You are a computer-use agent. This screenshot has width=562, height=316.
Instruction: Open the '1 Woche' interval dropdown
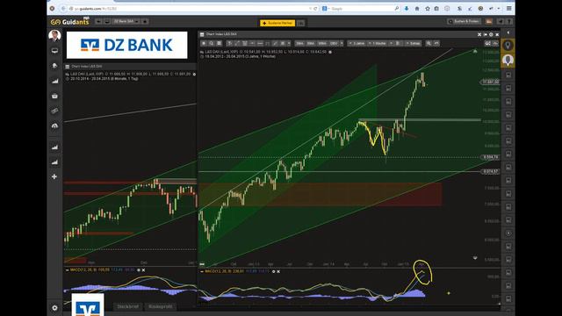pyautogui.click(x=378, y=43)
